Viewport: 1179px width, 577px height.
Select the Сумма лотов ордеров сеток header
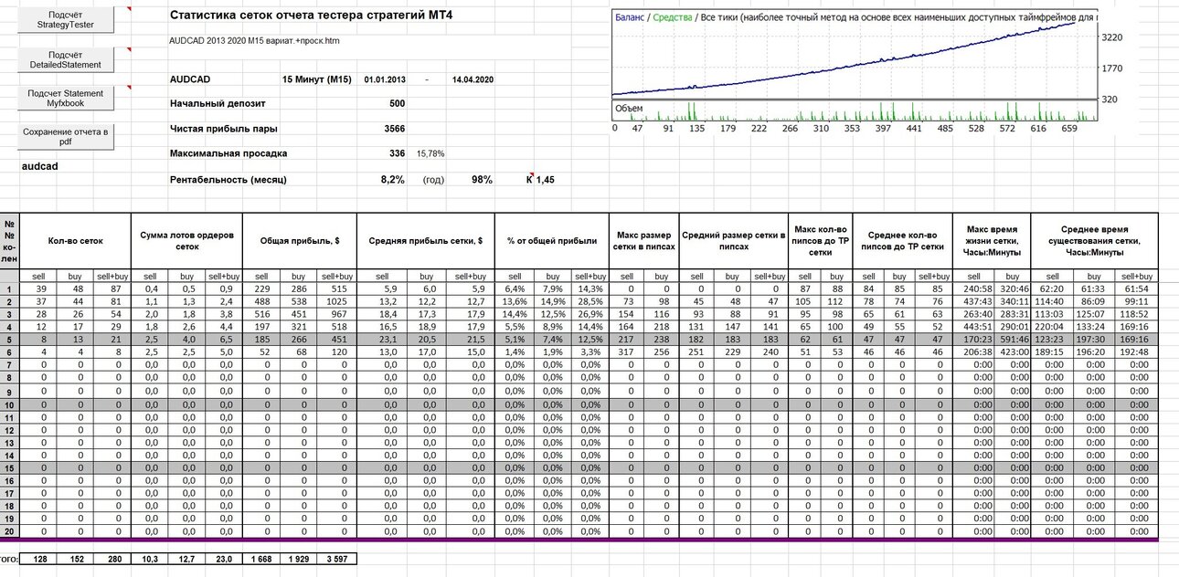point(186,241)
